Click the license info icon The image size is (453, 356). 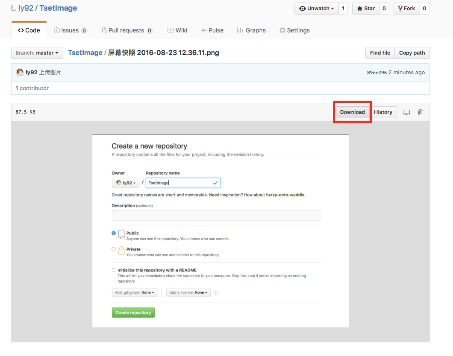coord(216,293)
